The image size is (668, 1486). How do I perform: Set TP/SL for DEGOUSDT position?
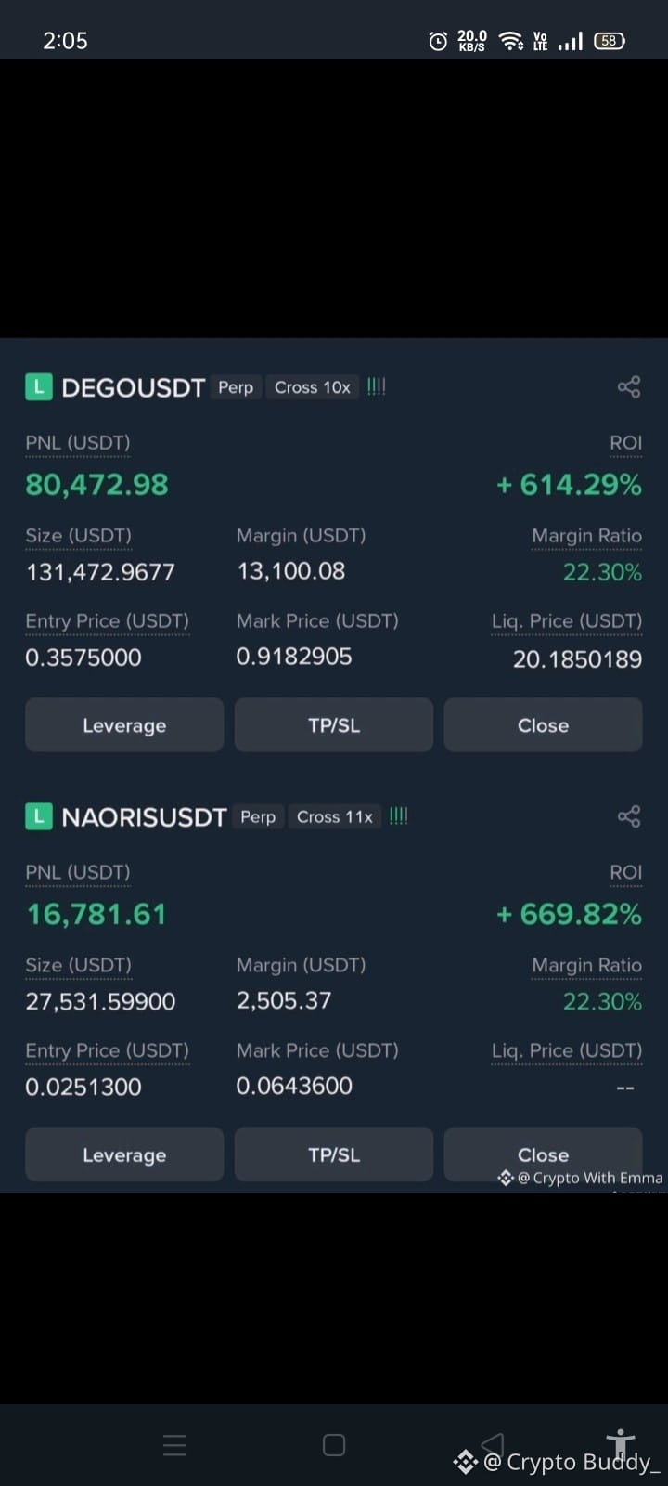point(334,725)
